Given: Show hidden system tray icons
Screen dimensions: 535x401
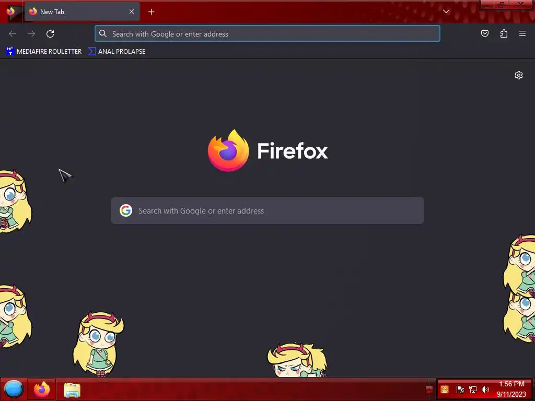Looking at the screenshot, I should point(429,390).
